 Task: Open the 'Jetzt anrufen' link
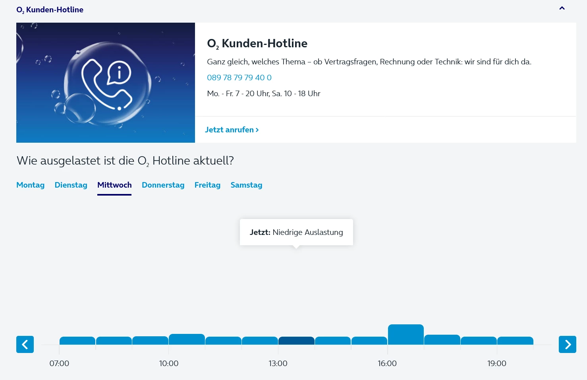click(x=232, y=130)
